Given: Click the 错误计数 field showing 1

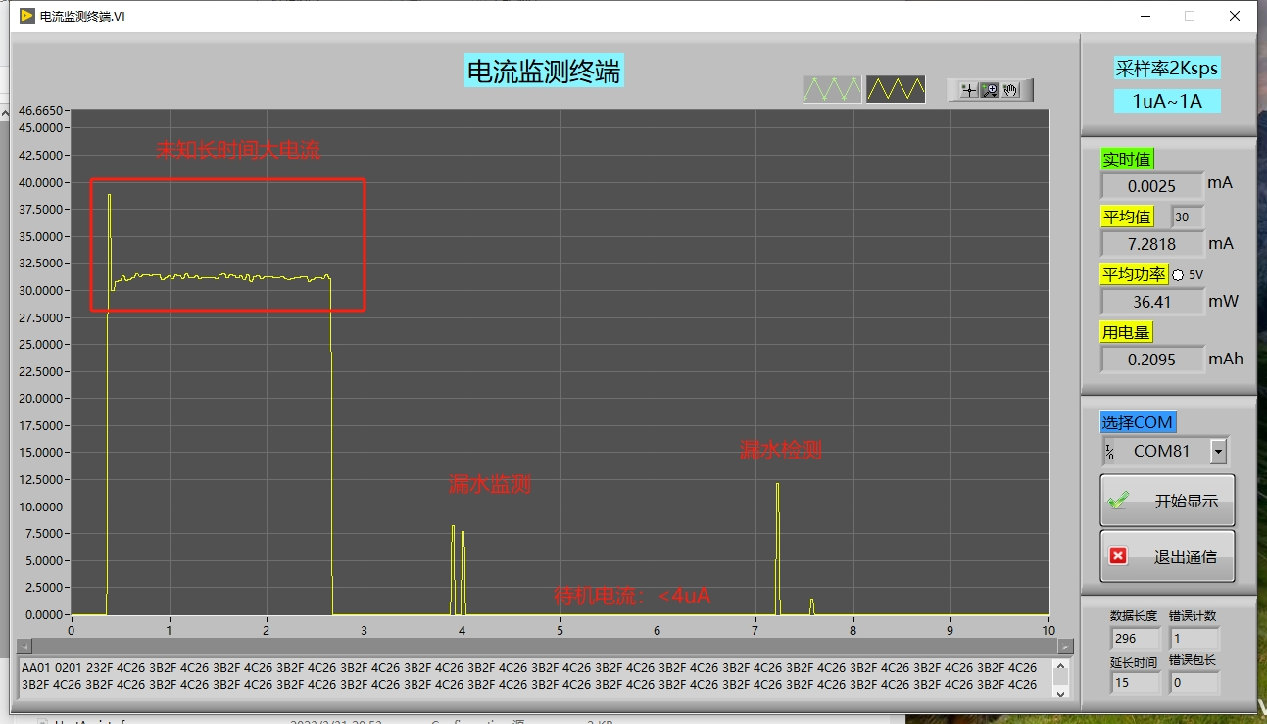Looking at the screenshot, I should click(1194, 639).
